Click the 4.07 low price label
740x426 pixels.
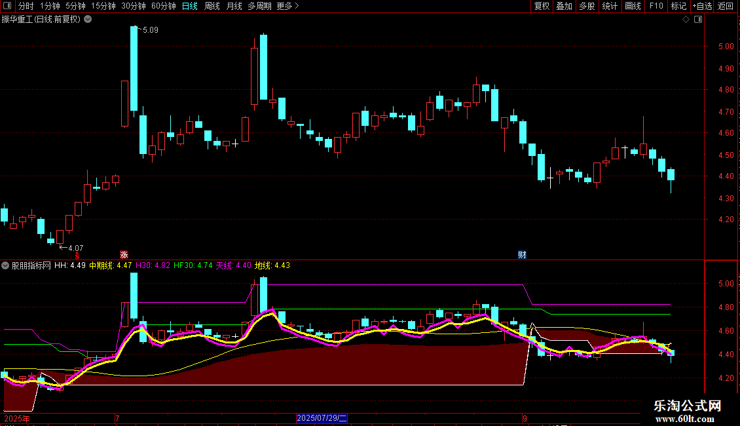pyautogui.click(x=75, y=248)
